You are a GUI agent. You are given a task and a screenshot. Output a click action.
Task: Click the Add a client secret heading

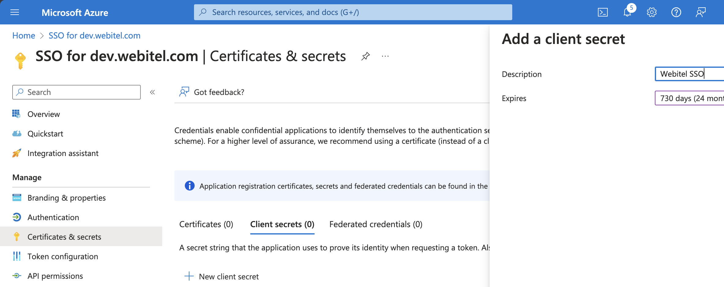click(563, 39)
